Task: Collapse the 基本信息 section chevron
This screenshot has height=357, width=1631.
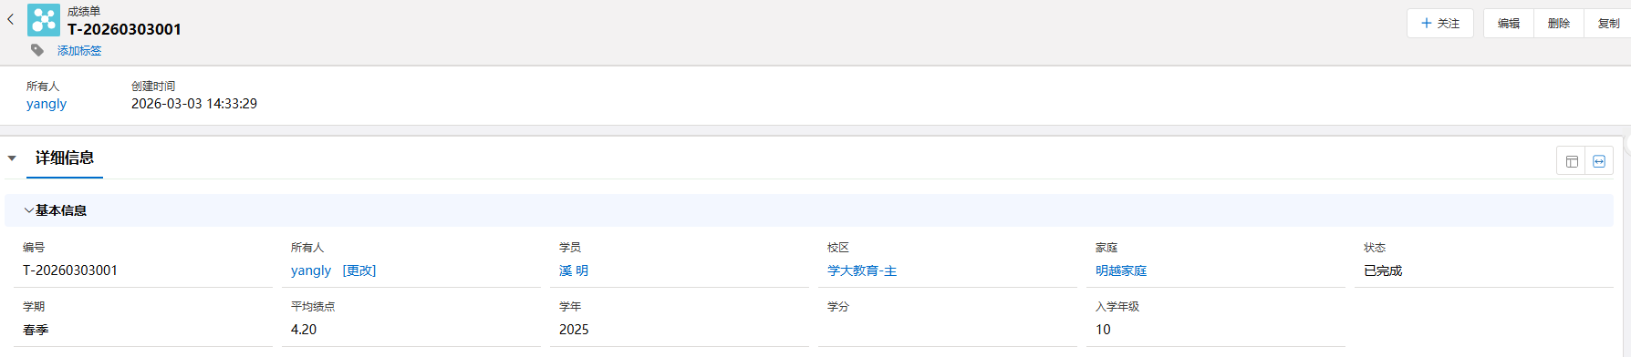Action: [x=28, y=210]
